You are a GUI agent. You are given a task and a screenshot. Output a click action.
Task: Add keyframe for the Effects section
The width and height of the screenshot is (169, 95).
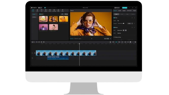click(134, 27)
